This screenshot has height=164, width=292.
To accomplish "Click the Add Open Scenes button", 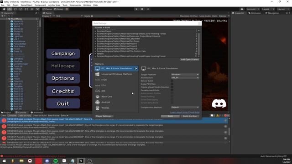I will [x=190, y=60].
